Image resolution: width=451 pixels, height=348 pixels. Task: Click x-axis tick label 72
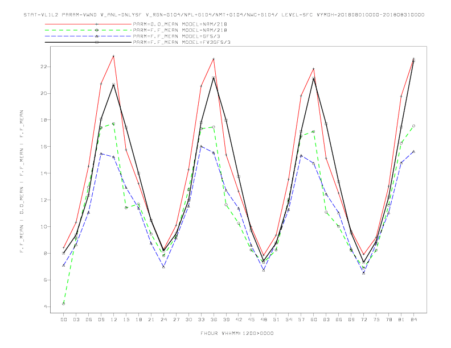(364, 320)
